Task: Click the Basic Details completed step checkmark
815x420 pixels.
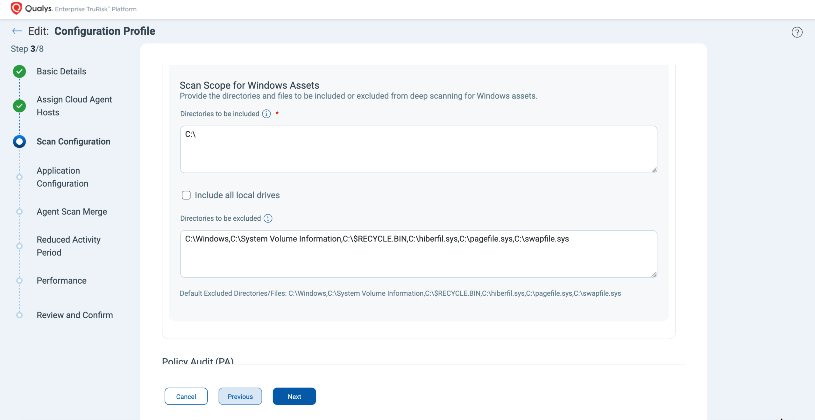Action: tap(19, 72)
